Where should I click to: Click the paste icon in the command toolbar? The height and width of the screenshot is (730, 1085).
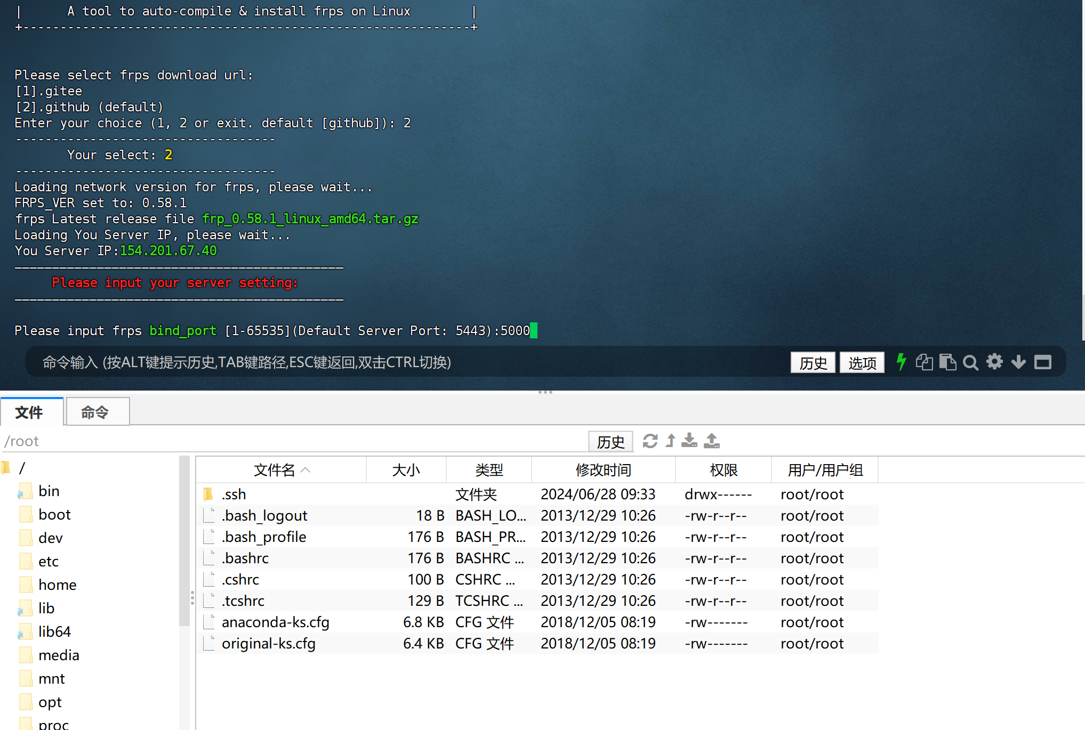pos(948,362)
